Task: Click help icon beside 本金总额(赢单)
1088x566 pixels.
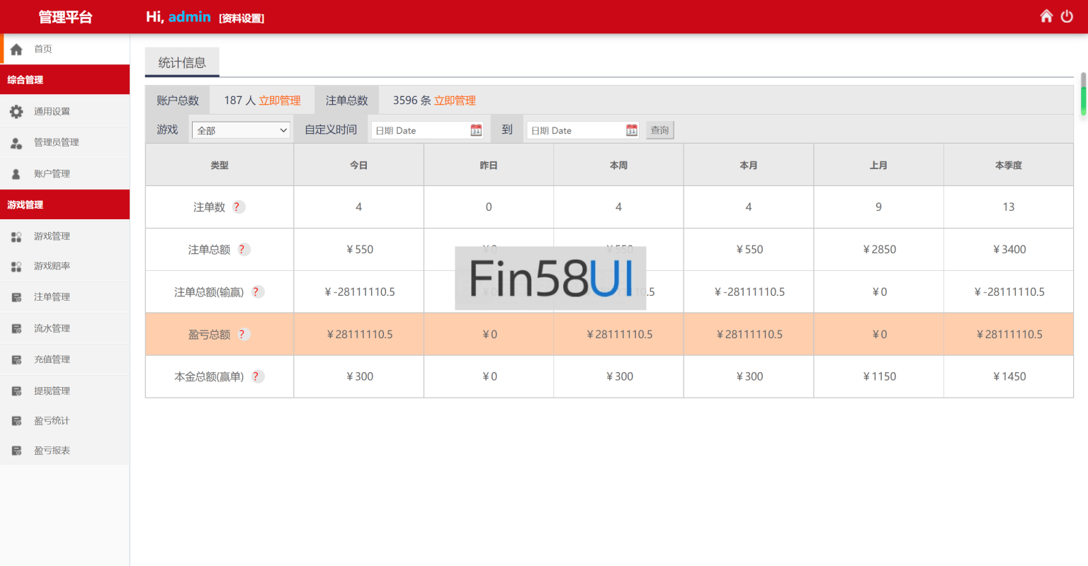Action: (x=257, y=377)
